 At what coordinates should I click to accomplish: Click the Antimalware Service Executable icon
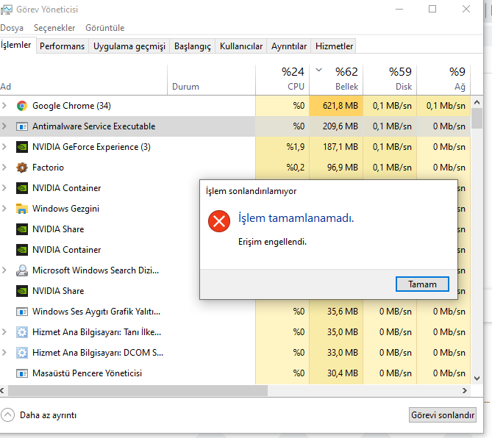[22, 126]
